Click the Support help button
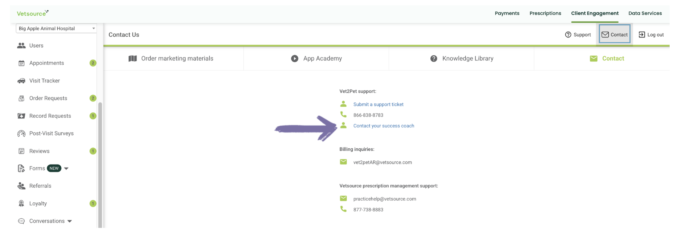Viewport: 675px width, 233px height. pyautogui.click(x=578, y=35)
